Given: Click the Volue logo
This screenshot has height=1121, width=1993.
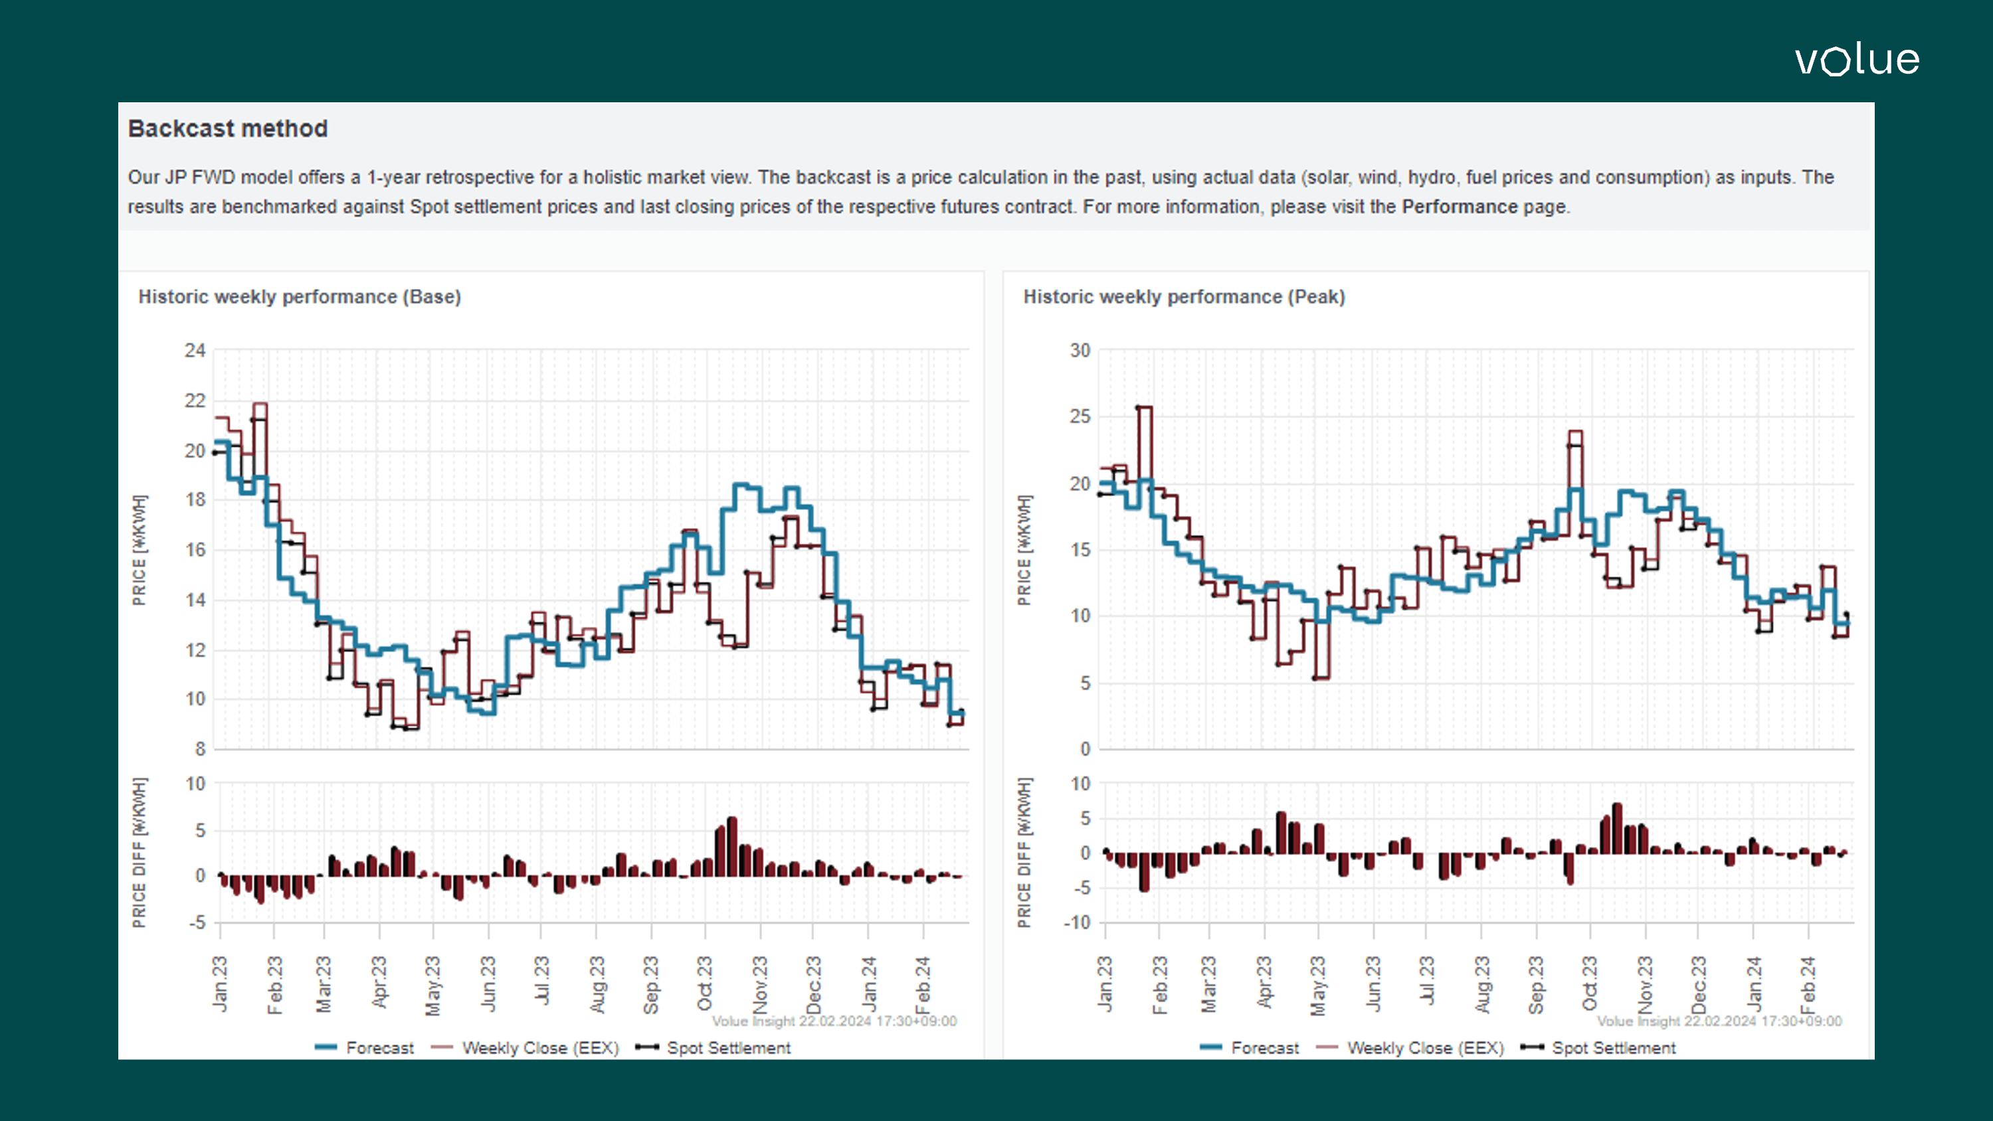Looking at the screenshot, I should pos(1857,60).
